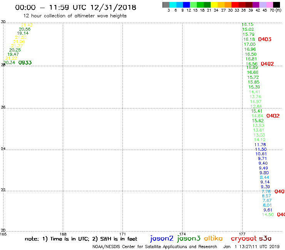This screenshot has height=250, width=285.
Task: Click the wave height value 21.42
Action: 27,25
